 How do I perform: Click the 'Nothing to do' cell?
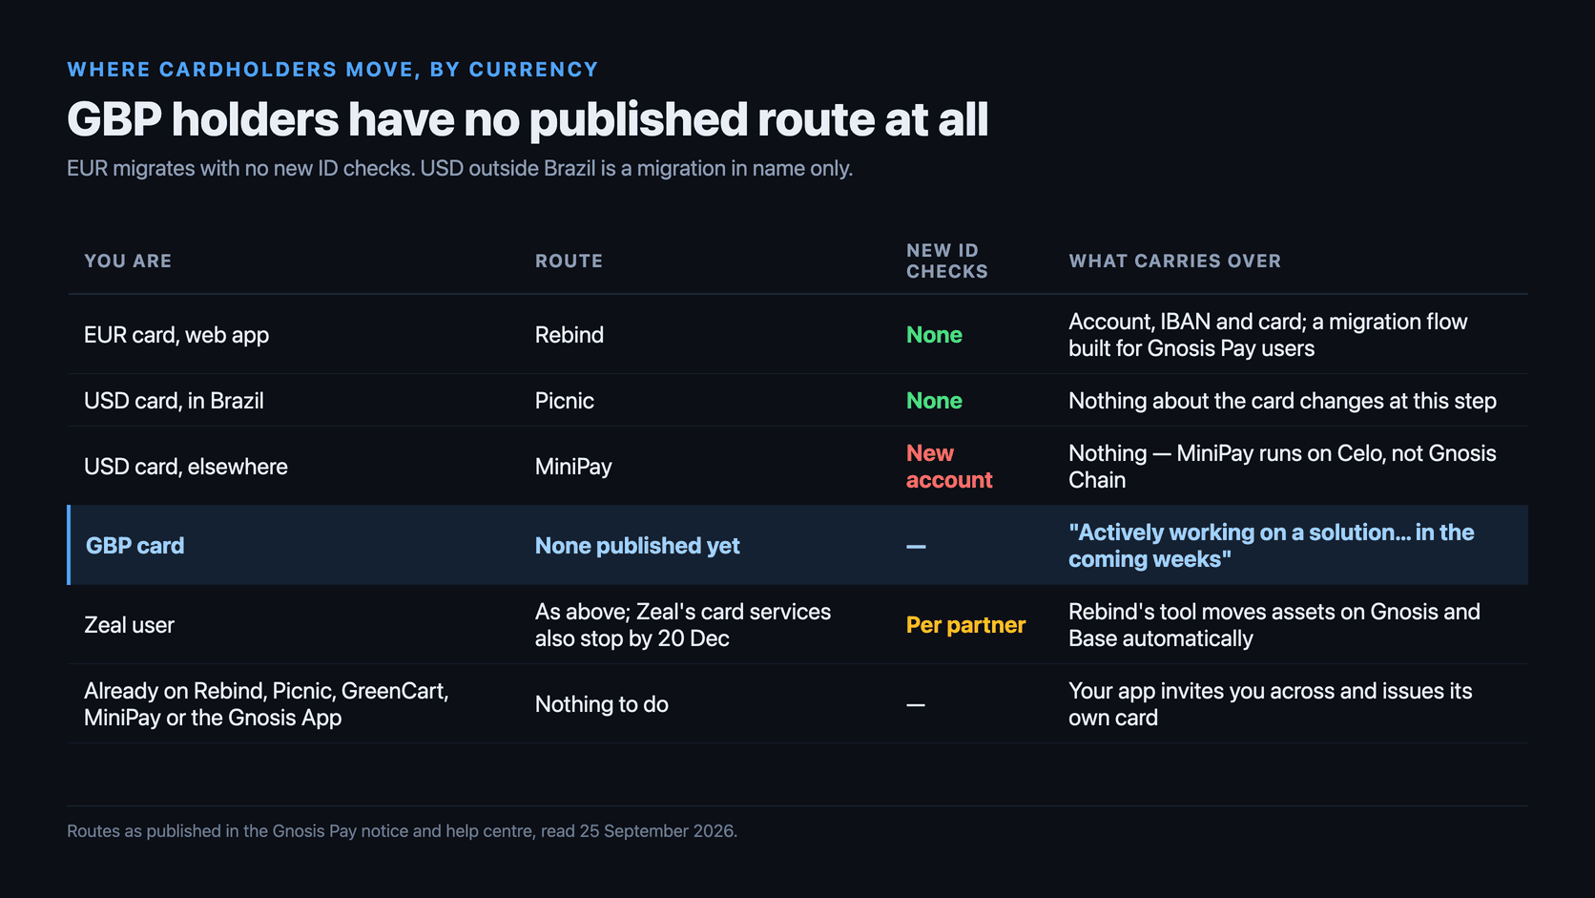coord(602,704)
